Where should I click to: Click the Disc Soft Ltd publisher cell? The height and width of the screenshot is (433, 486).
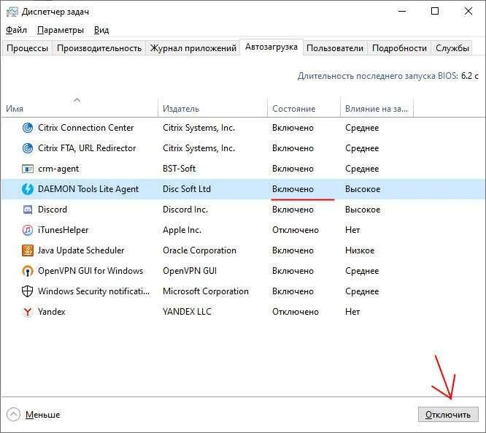click(187, 189)
